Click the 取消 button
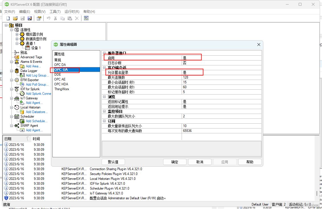This screenshot has height=209, width=322. pos(200,162)
